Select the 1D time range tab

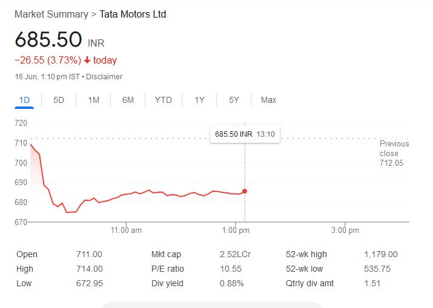point(24,100)
